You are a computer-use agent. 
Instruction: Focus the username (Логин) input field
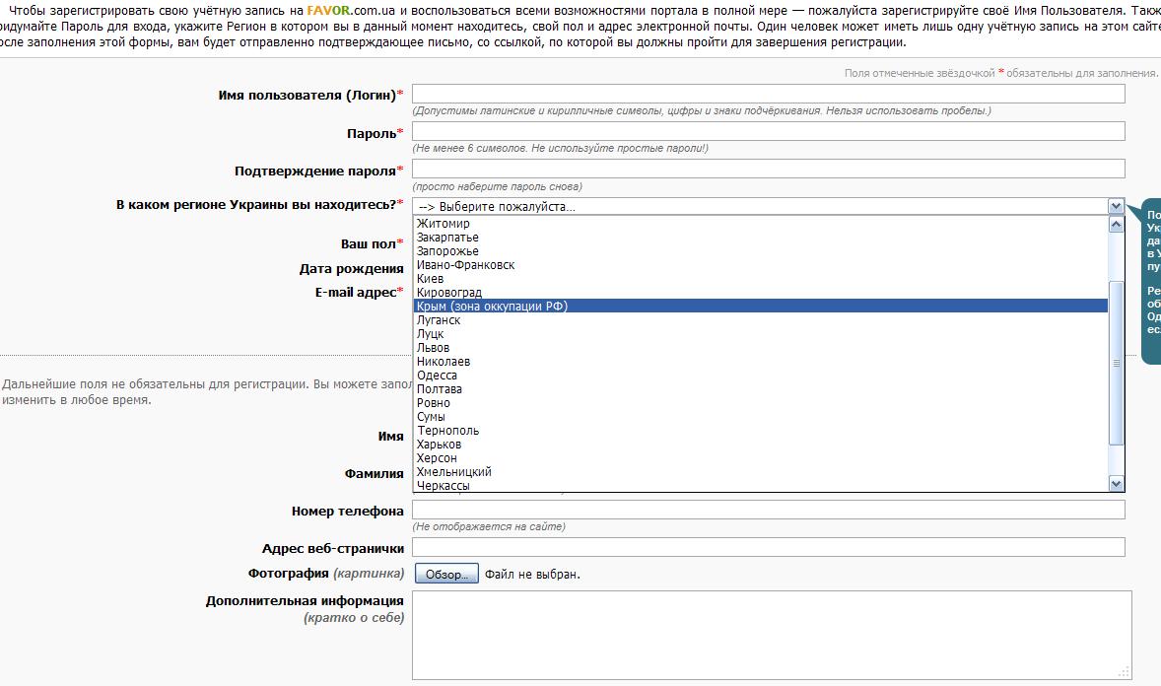click(768, 94)
